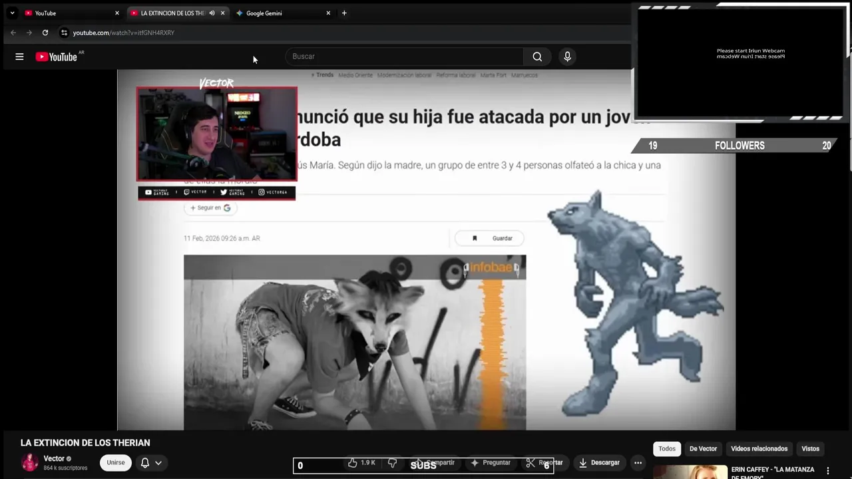The image size is (852, 479).
Task: Open the tab search dropdown arrow
Action: (12, 13)
